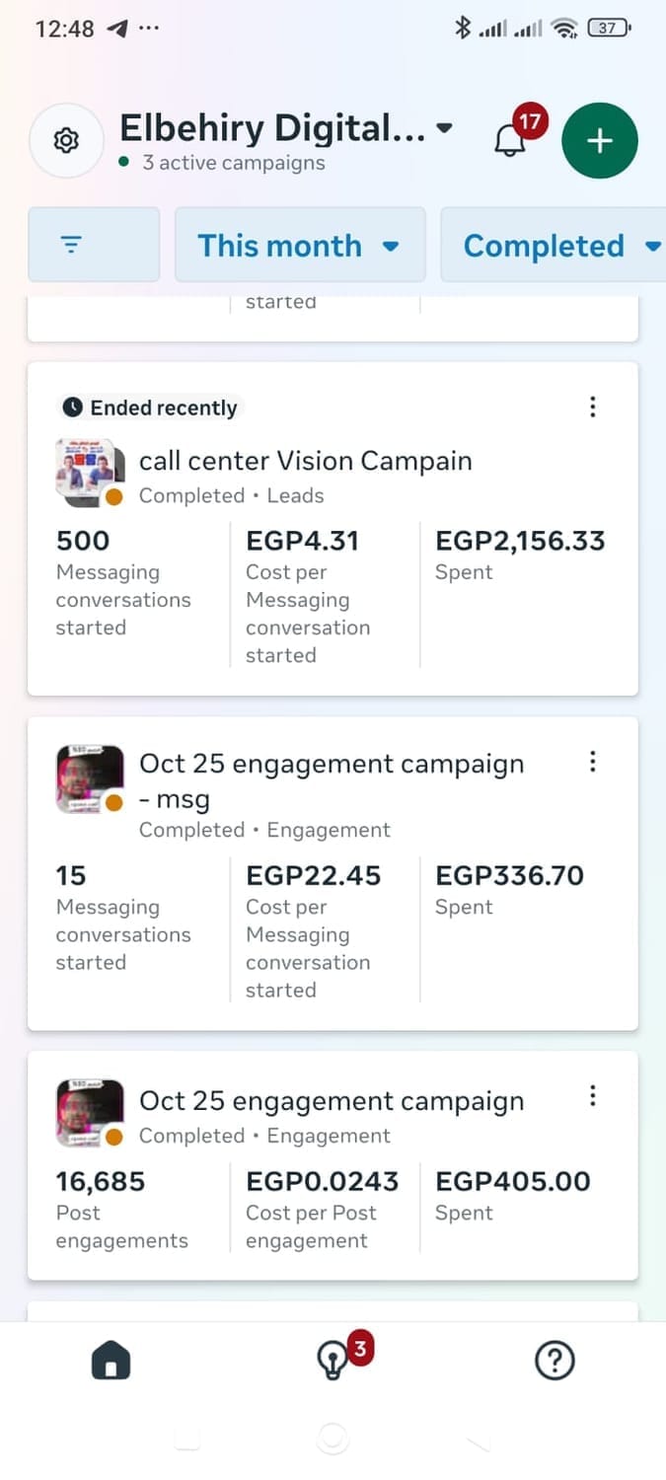Expand the This month date dropdown
Image resolution: width=666 pixels, height=1480 pixels.
[x=299, y=246]
